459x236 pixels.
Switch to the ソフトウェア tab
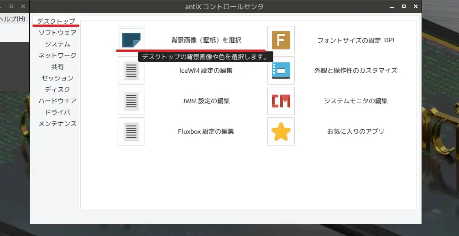pos(57,33)
